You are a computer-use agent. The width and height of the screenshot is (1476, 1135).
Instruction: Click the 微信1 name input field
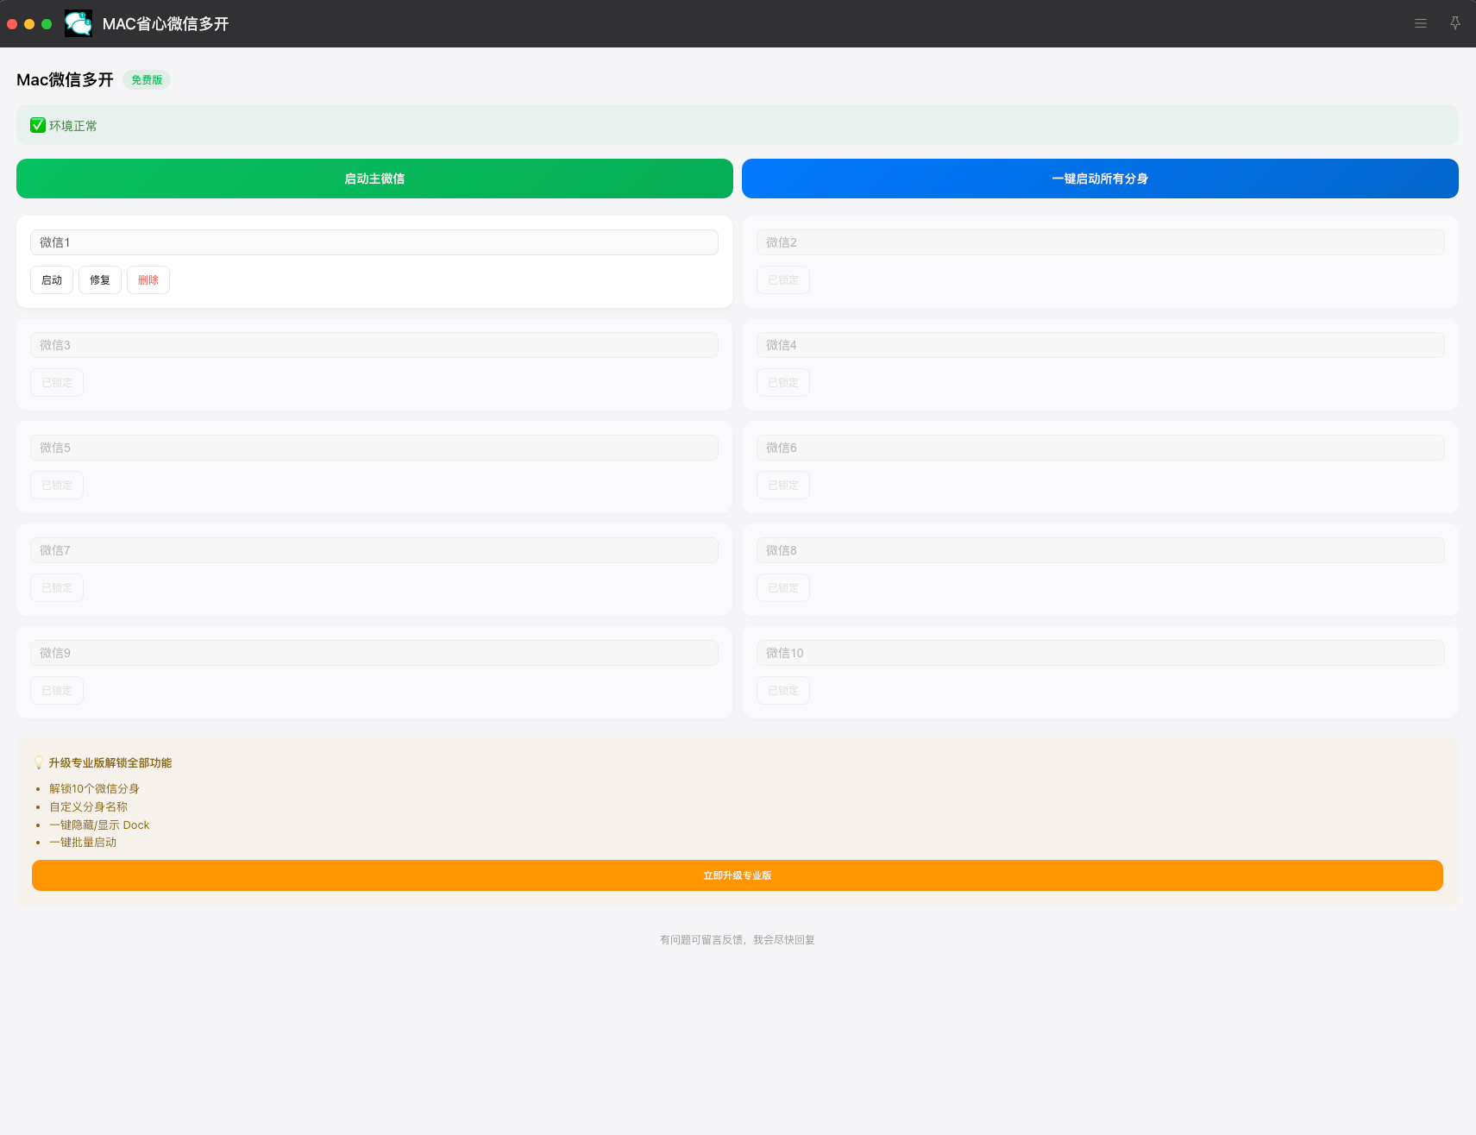click(374, 242)
